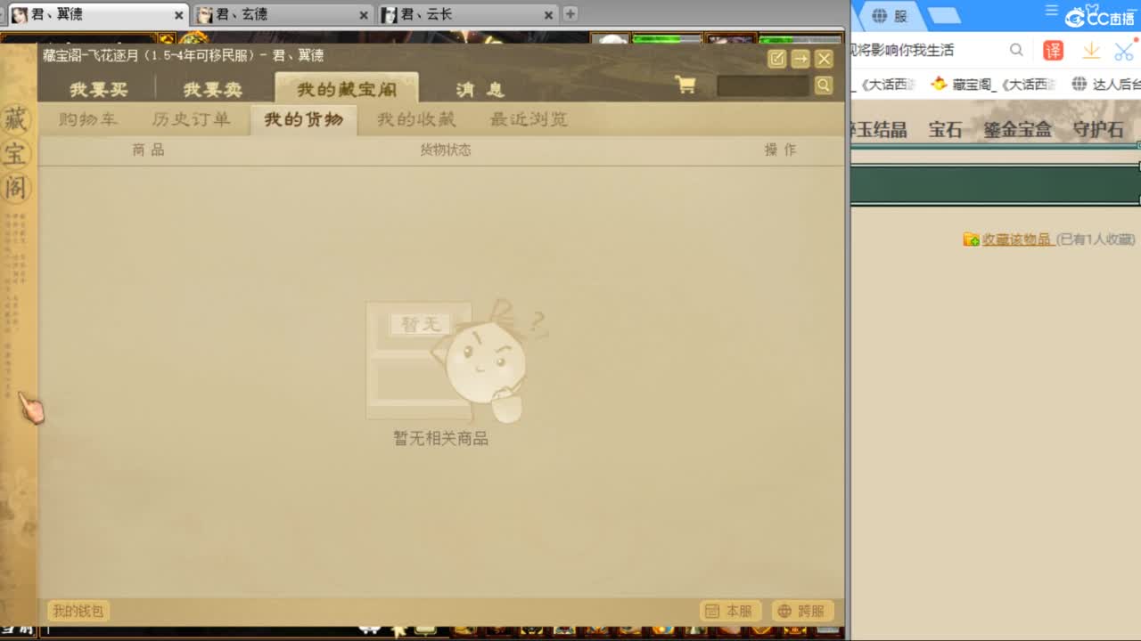Click the download arrow icon in browser
Image resolution: width=1141 pixels, height=641 pixels.
[1090, 51]
